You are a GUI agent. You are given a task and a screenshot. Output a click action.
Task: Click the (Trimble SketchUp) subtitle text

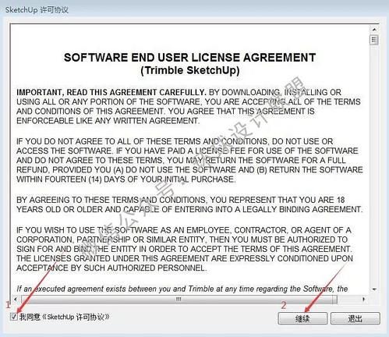pos(190,70)
